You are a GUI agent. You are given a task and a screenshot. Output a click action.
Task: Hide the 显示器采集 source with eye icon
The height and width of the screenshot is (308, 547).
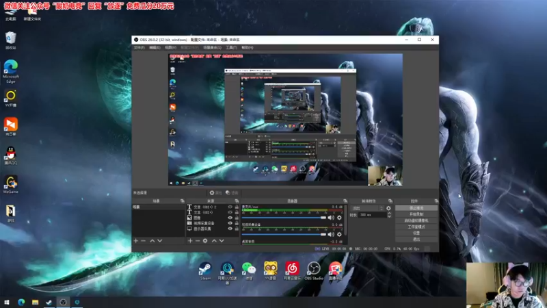click(x=230, y=229)
